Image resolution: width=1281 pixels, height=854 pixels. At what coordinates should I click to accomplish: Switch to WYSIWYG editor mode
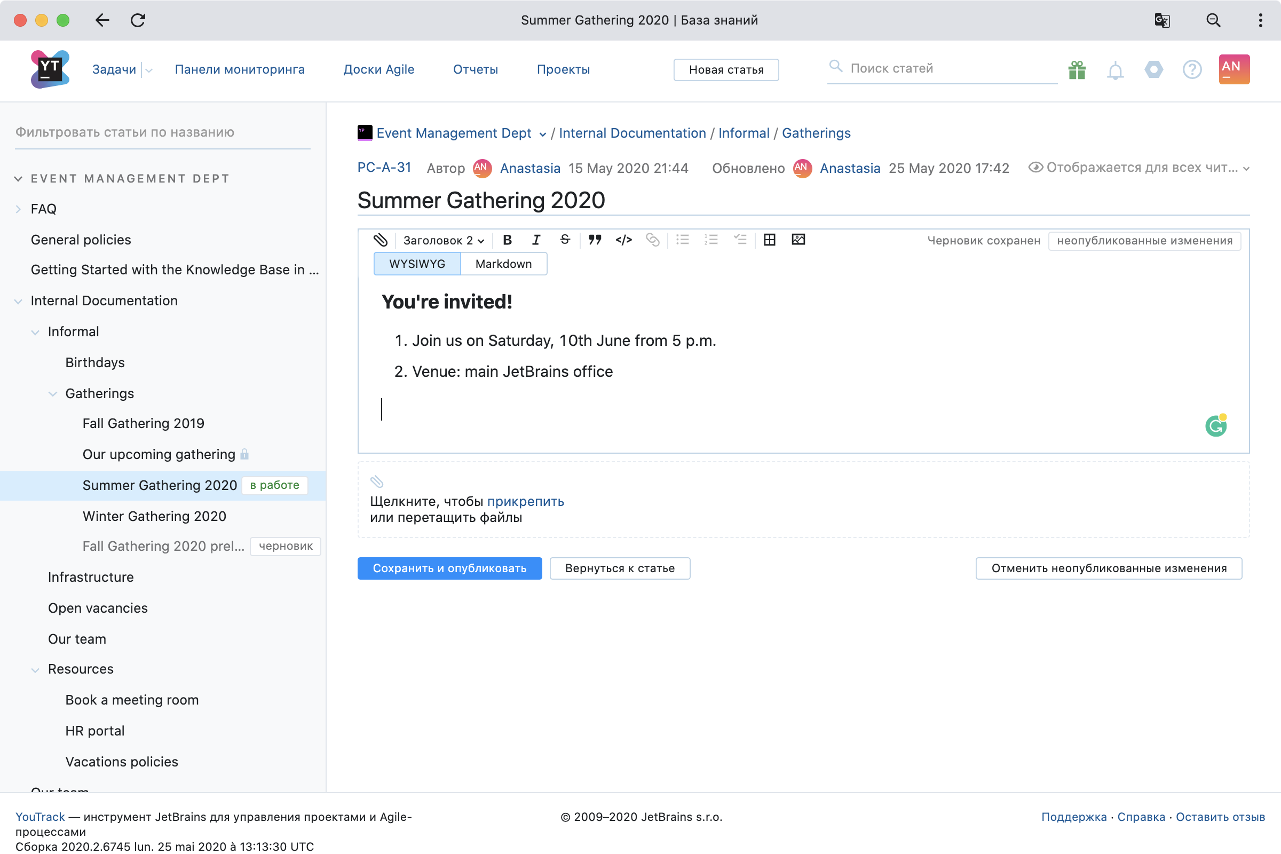tap(416, 264)
